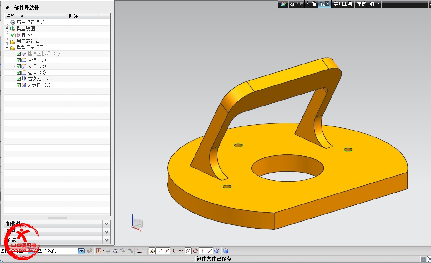Uncheck the 拉伸 (1) checkbox
Image resolution: width=431 pixels, height=263 pixels.
tap(19, 60)
